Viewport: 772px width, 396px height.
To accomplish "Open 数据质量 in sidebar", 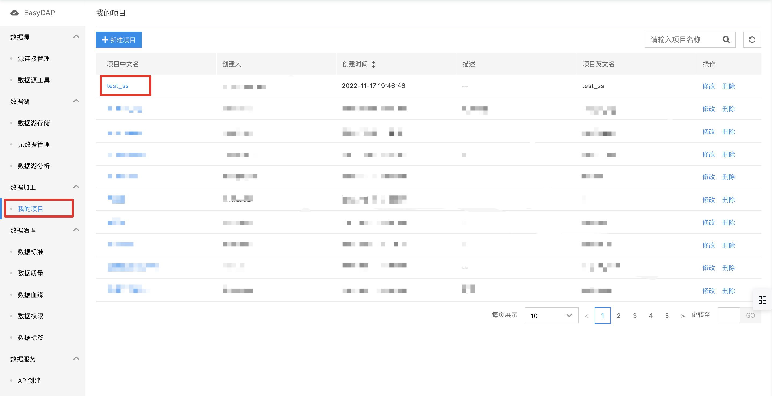I will point(30,273).
